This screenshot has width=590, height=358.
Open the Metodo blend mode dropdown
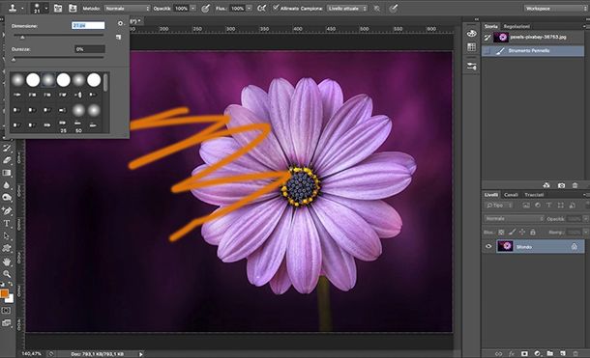coord(127,9)
